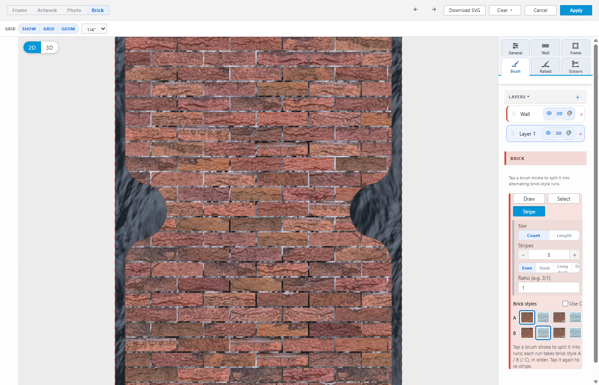Switch to the Photo top tab

click(74, 10)
